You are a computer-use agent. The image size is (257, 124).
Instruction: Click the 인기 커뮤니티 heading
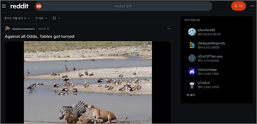coord(192,20)
